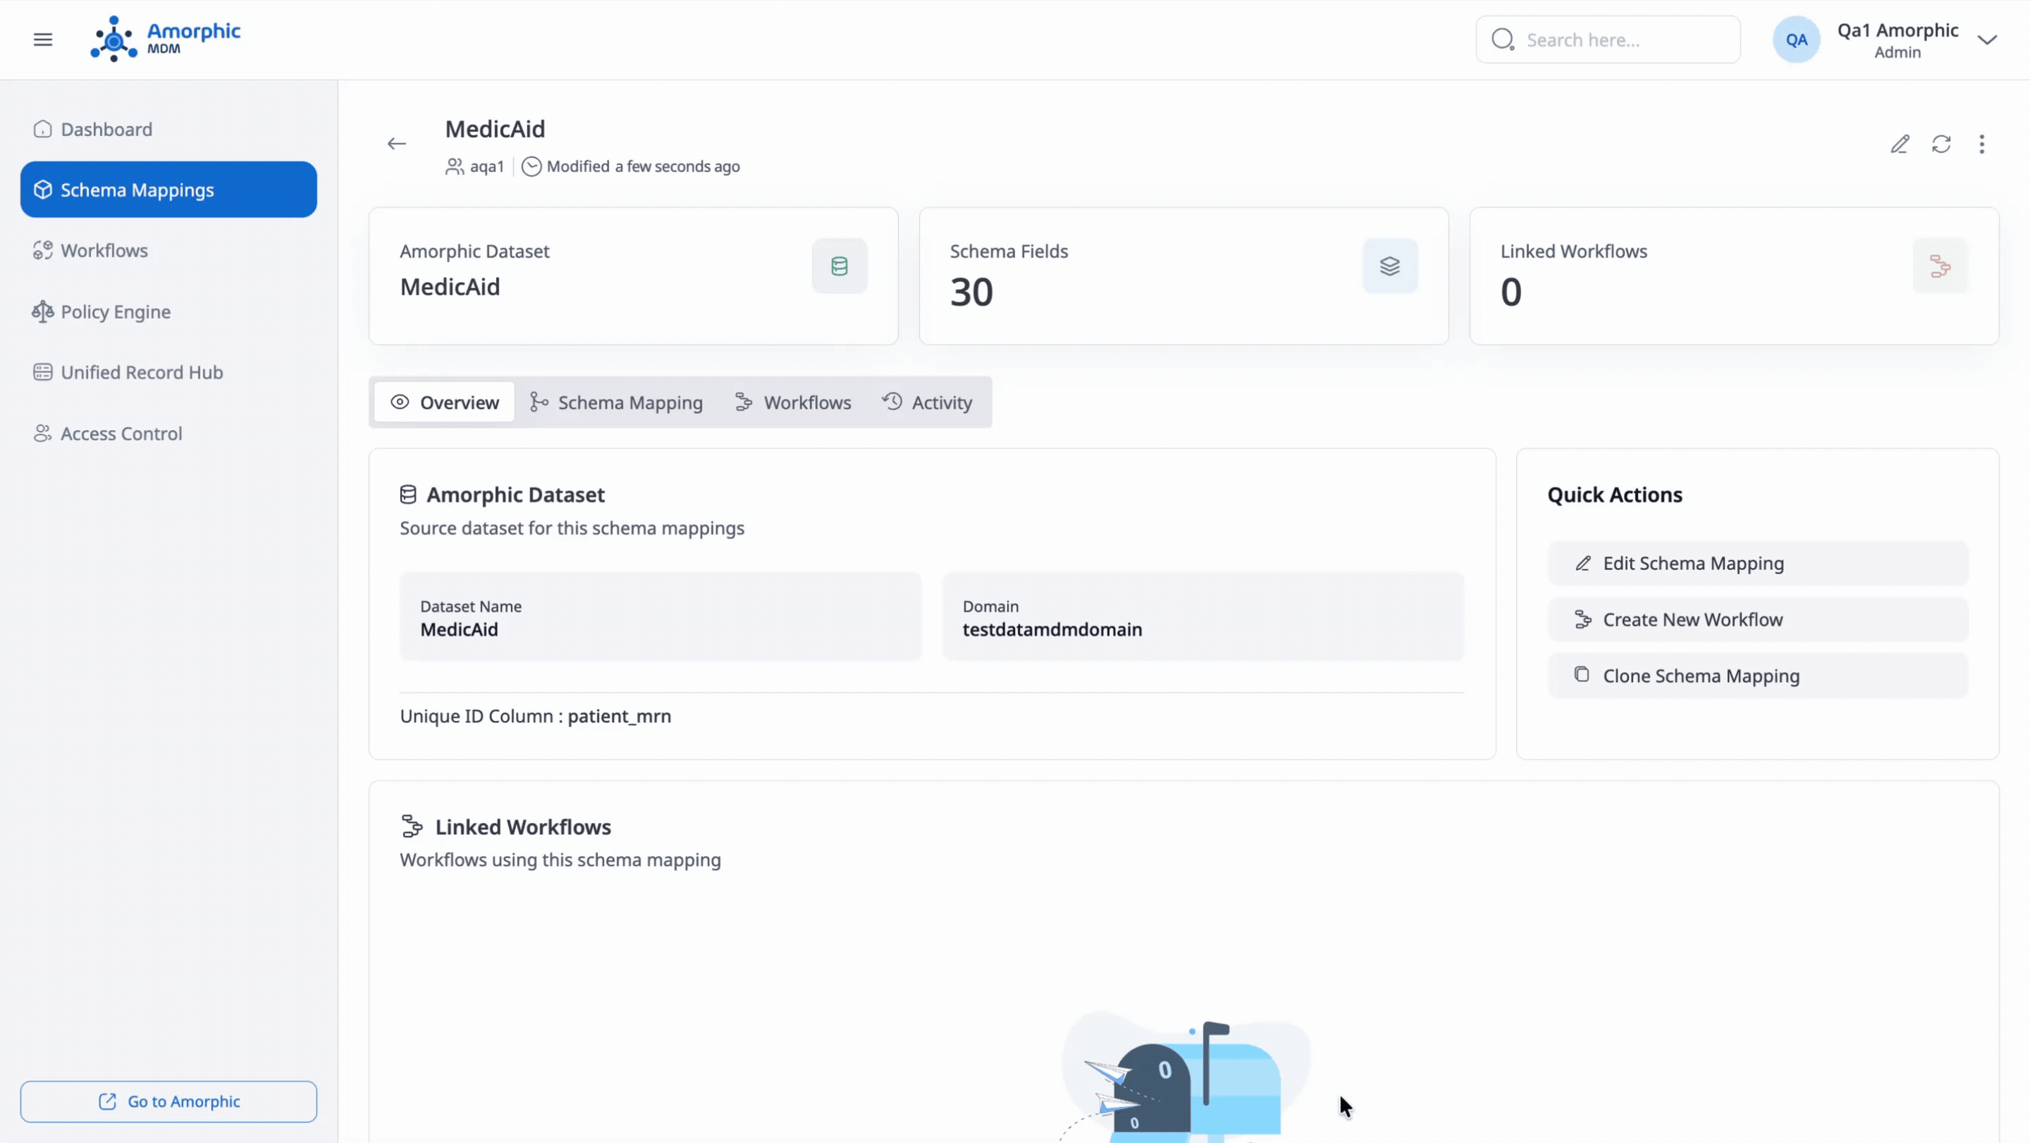The height and width of the screenshot is (1143, 2030).
Task: Select the Overview tab
Action: tap(445, 402)
